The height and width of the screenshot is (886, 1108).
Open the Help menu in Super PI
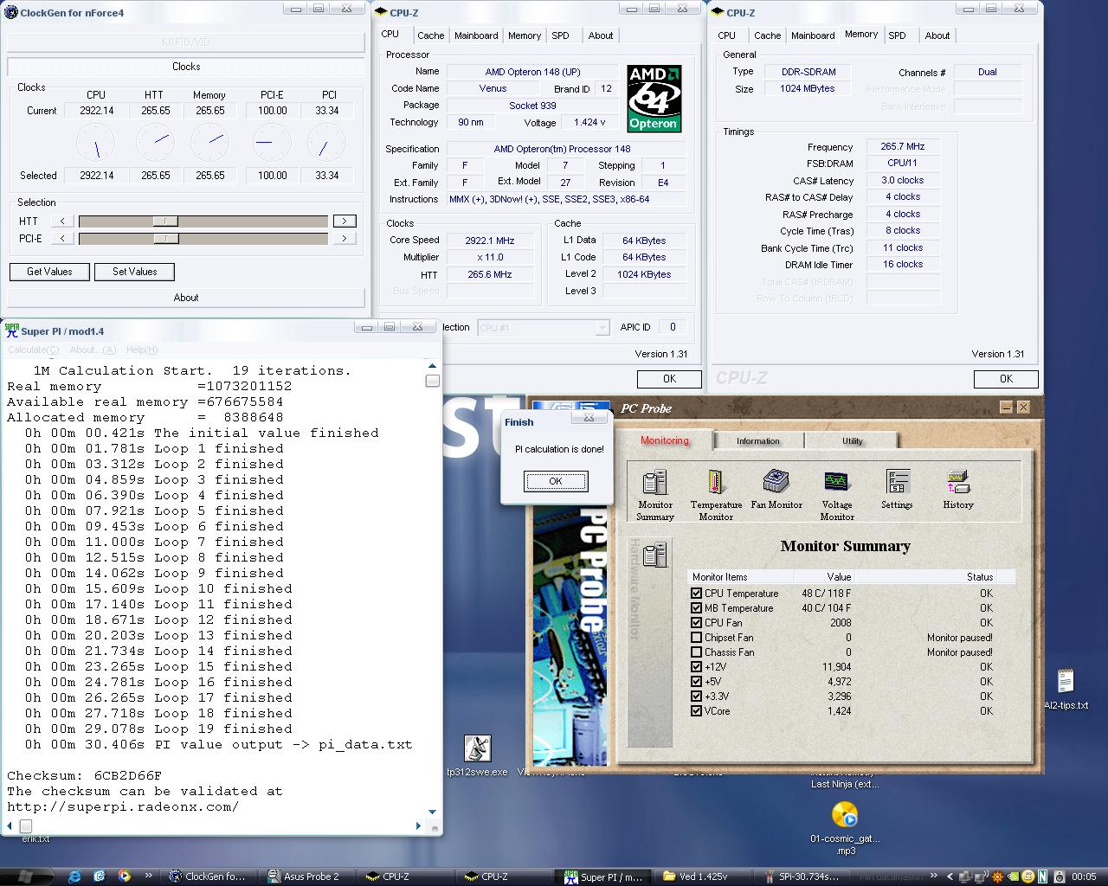point(142,350)
